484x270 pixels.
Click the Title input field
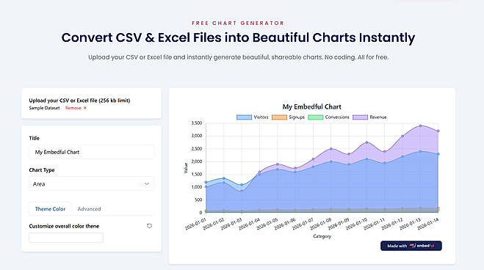coord(91,152)
